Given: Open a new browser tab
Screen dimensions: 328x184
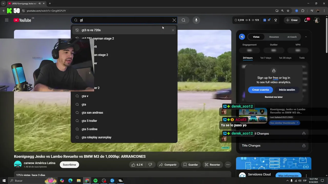Looking at the screenshot, I should point(50,4).
